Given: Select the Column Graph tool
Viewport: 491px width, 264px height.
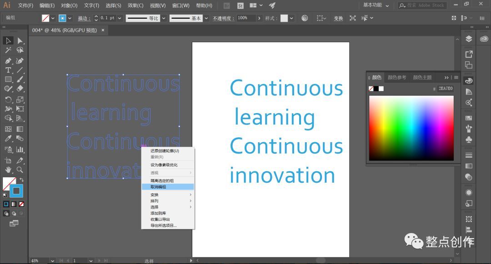Looking at the screenshot, I should tap(20, 149).
